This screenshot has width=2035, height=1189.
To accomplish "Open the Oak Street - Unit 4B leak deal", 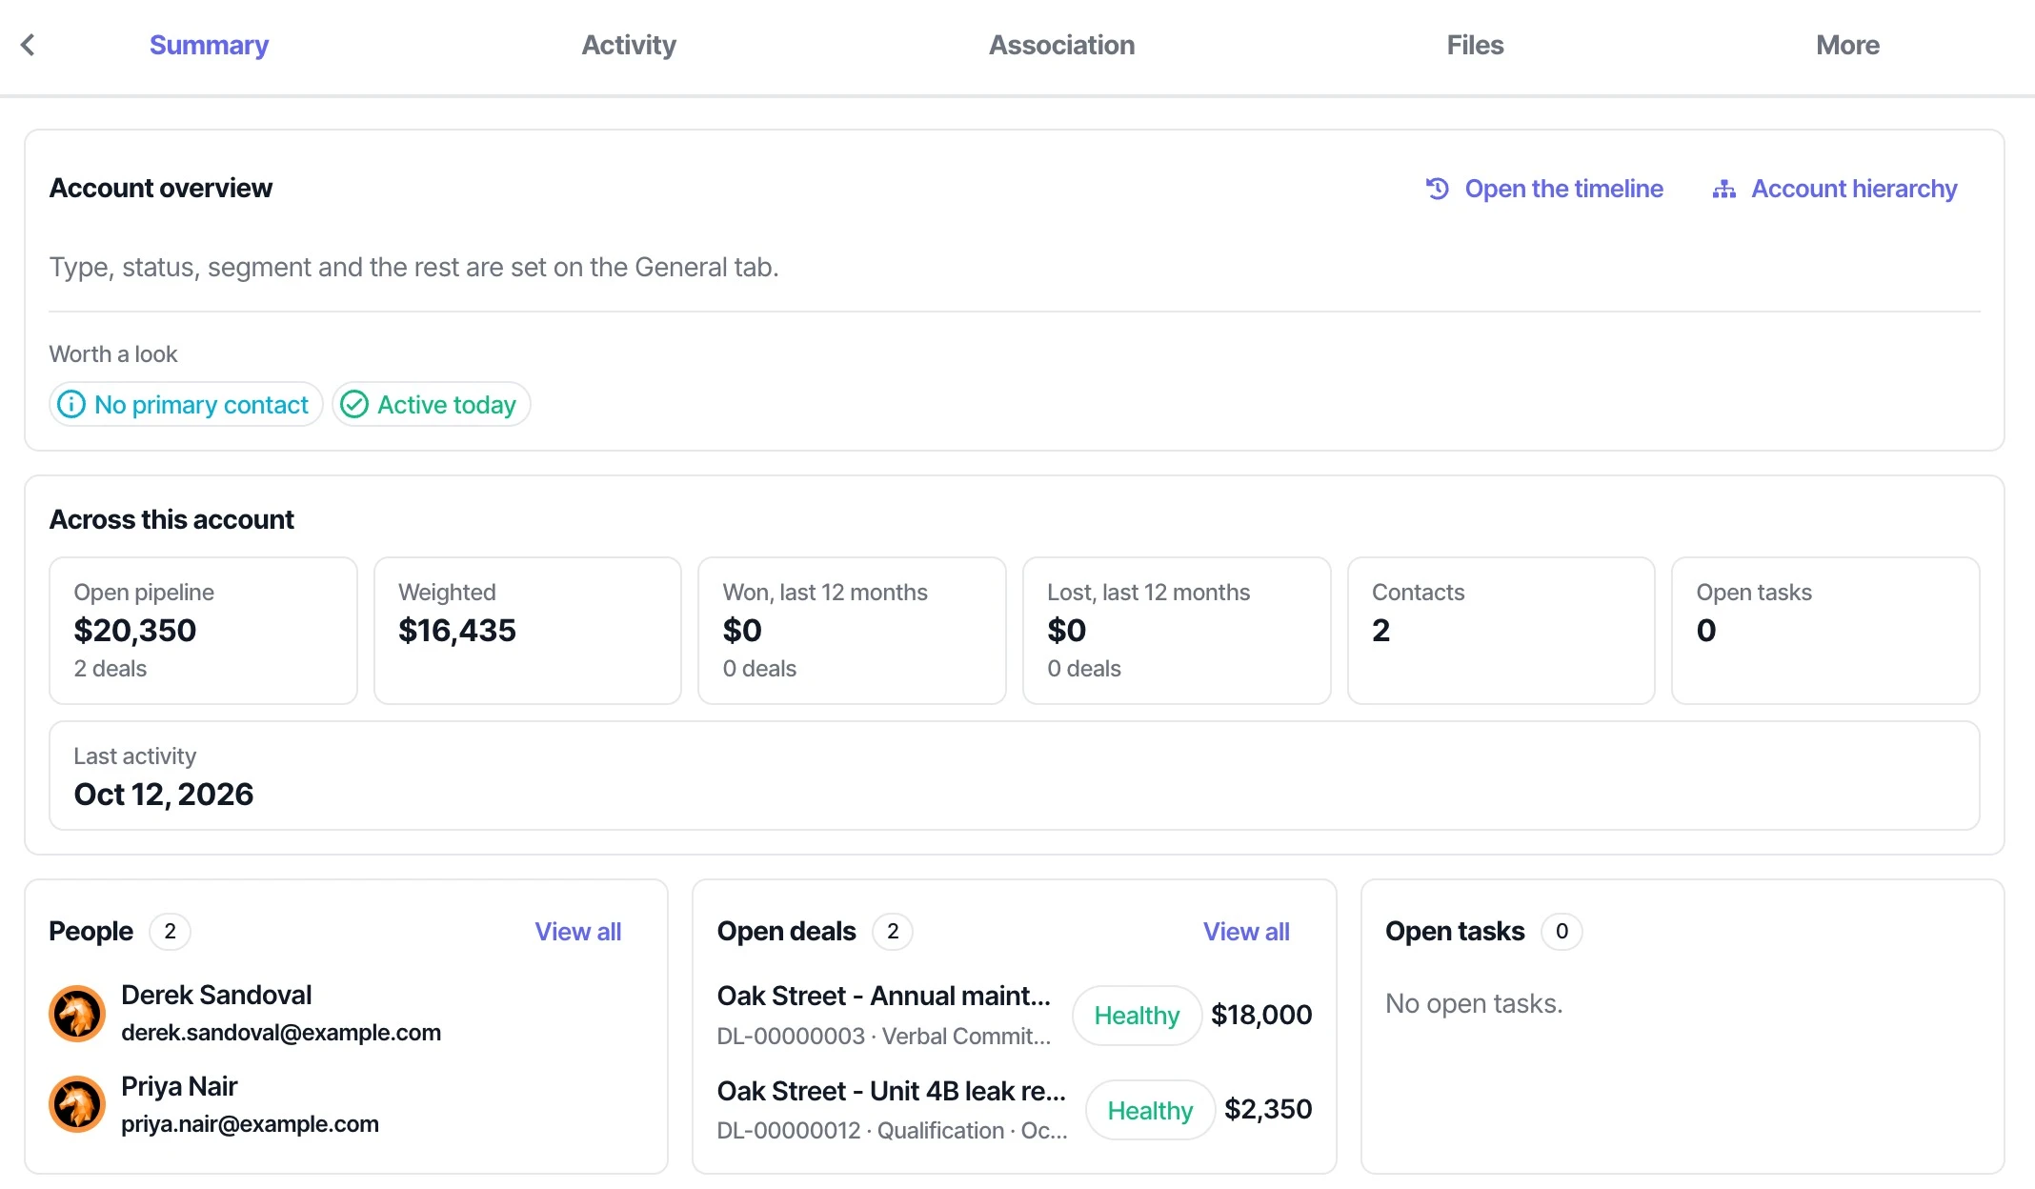I will pos(892,1091).
